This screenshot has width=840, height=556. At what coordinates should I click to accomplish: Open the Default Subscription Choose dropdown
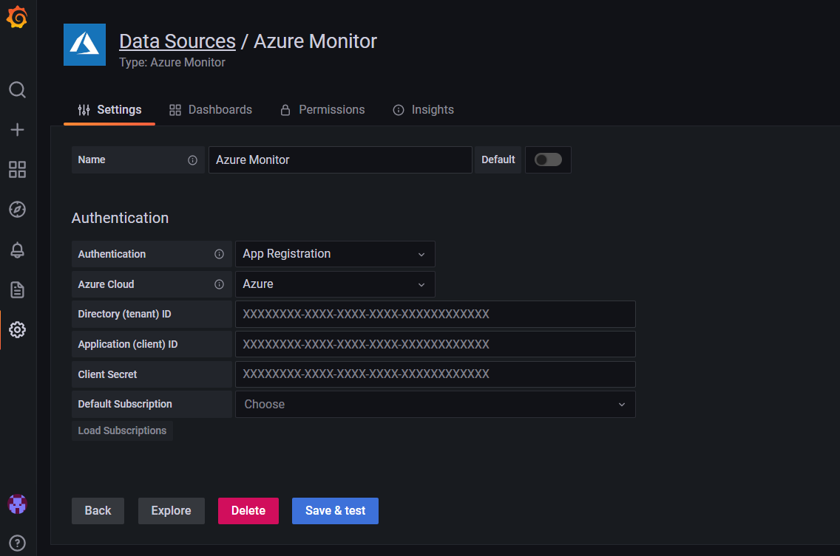pyautogui.click(x=435, y=404)
